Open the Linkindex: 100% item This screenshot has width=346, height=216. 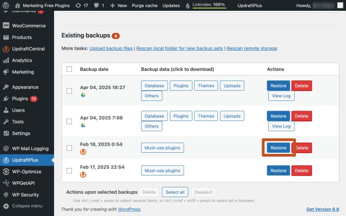tap(209, 5)
